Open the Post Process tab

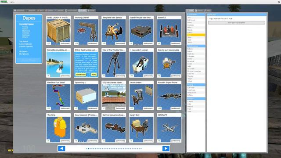[71, 11]
